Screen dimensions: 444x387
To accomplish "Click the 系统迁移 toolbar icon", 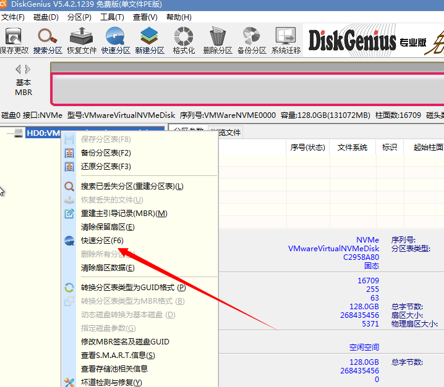I will [x=286, y=36].
